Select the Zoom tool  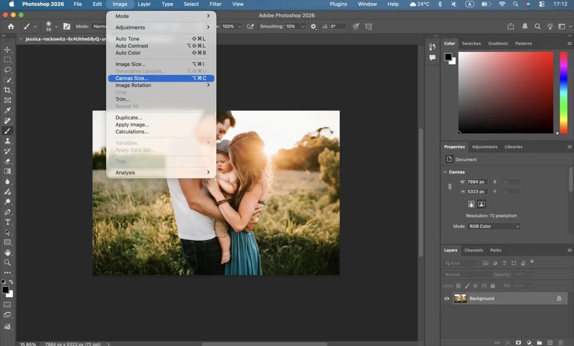coord(7,262)
